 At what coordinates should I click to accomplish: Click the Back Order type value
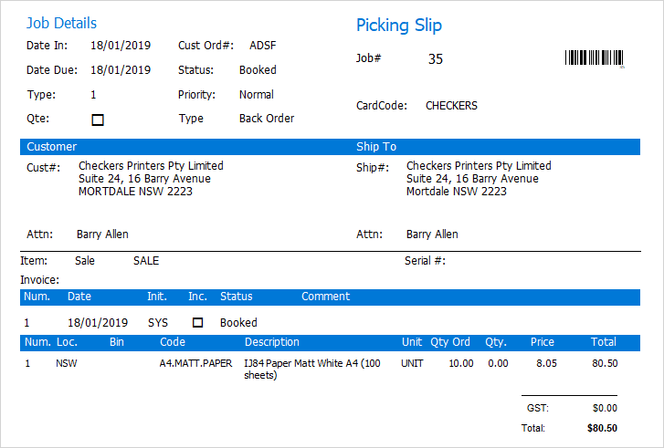tap(267, 119)
